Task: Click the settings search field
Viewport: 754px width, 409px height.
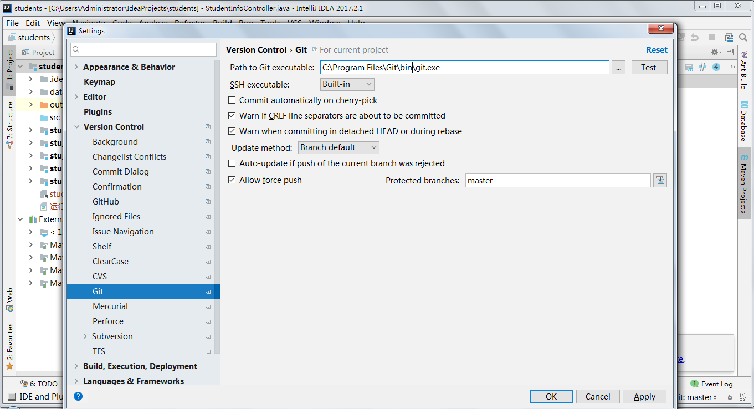Action: pyautogui.click(x=144, y=50)
